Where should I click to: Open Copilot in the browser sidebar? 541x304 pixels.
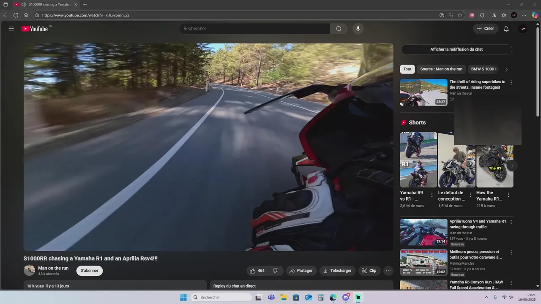[x=535, y=15]
